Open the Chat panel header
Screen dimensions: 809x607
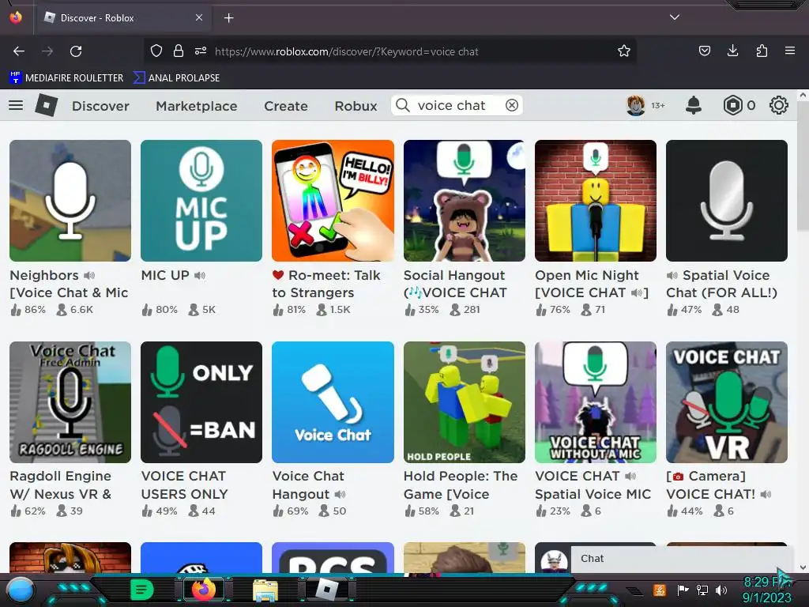(x=681, y=559)
